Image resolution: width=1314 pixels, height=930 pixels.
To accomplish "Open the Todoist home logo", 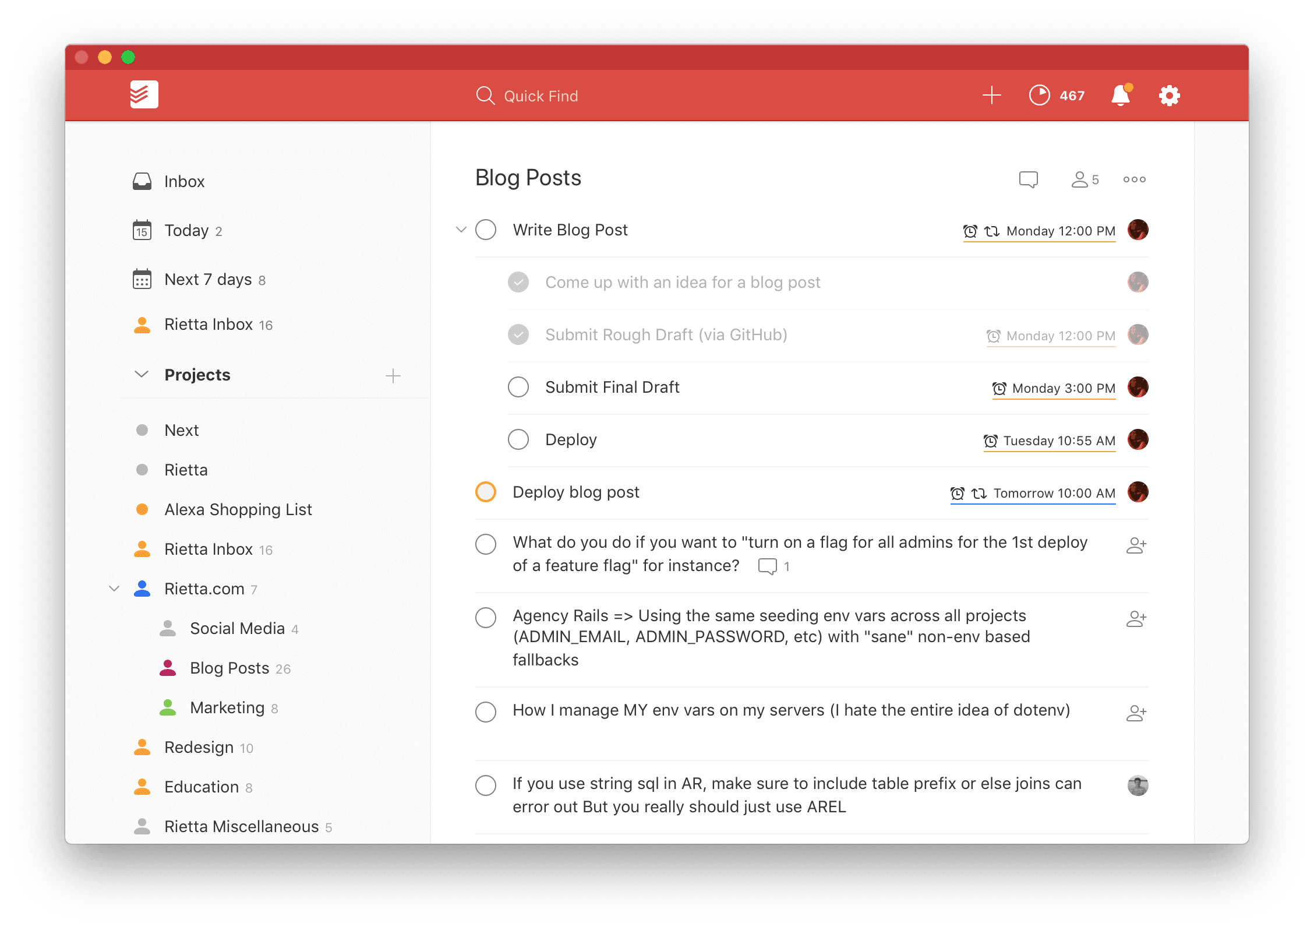I will [x=144, y=94].
